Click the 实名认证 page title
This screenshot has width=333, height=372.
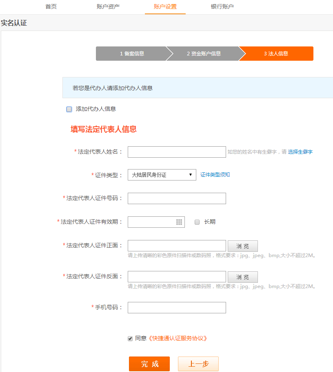pyautogui.click(x=14, y=23)
